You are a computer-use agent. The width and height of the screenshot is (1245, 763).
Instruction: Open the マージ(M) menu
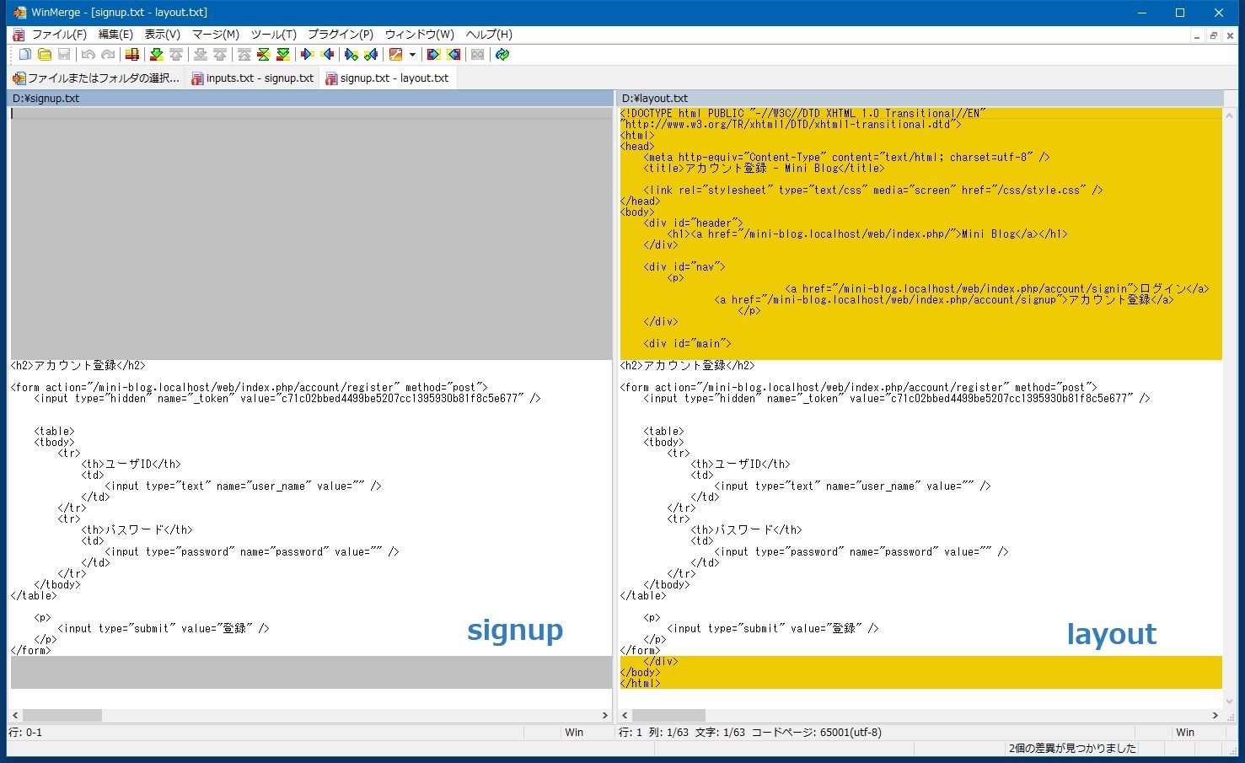(215, 35)
